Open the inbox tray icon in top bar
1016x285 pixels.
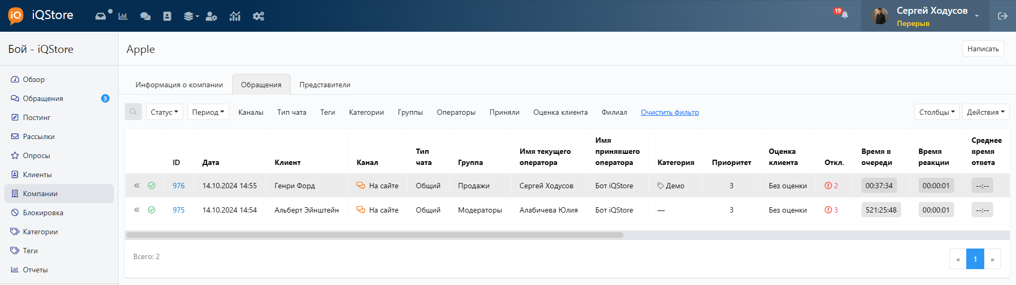101,16
